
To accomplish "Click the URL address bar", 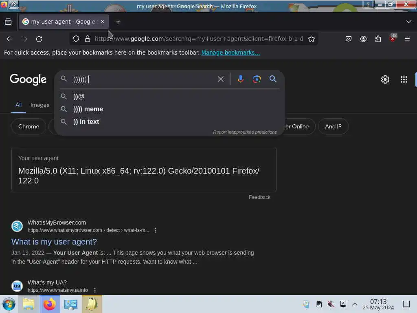I will point(199,39).
